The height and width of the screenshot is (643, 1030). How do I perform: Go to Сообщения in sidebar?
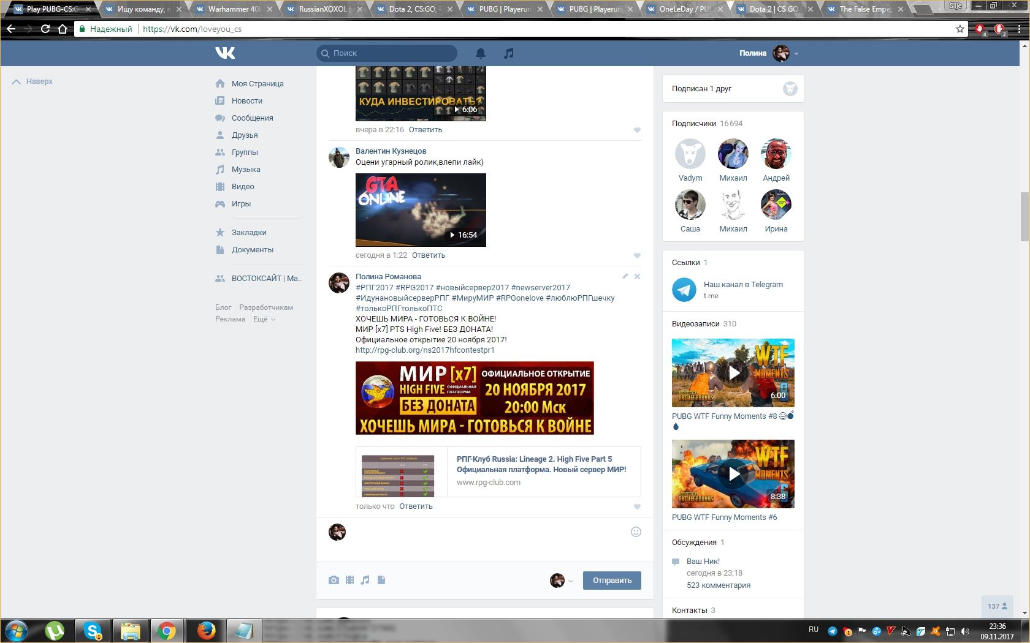point(252,118)
